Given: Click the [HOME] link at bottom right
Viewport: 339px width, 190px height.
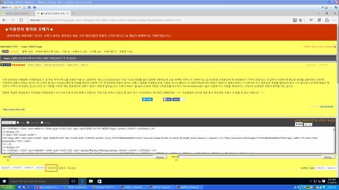Looking at the screenshot, I should [x=305, y=168].
